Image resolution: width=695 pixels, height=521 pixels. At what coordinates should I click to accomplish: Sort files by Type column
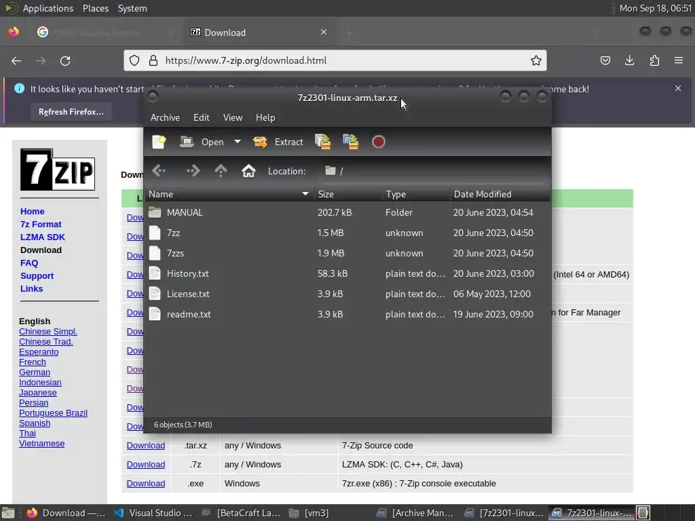416,194
